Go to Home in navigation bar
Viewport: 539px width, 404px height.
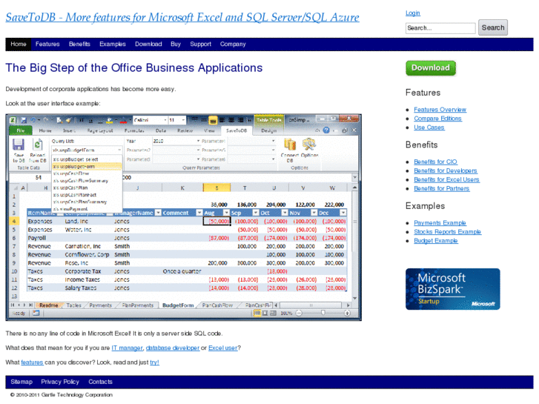coord(19,44)
